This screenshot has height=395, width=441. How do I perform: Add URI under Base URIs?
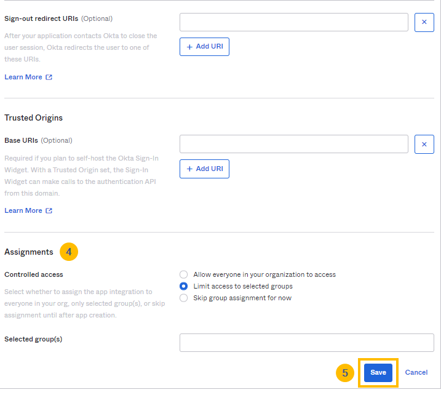point(204,169)
